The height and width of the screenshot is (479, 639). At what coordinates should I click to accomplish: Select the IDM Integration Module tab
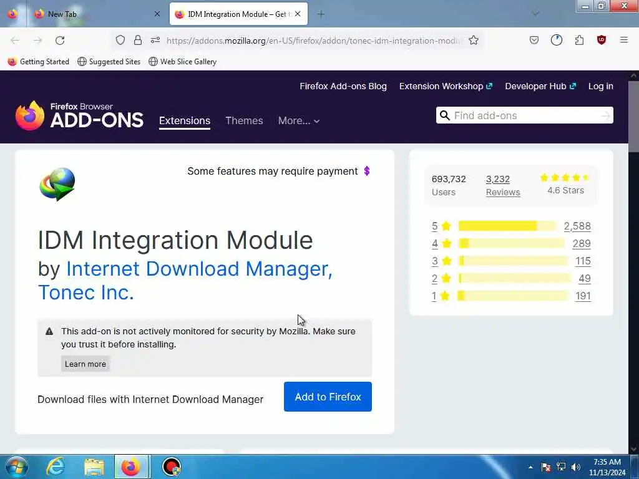tap(238, 14)
